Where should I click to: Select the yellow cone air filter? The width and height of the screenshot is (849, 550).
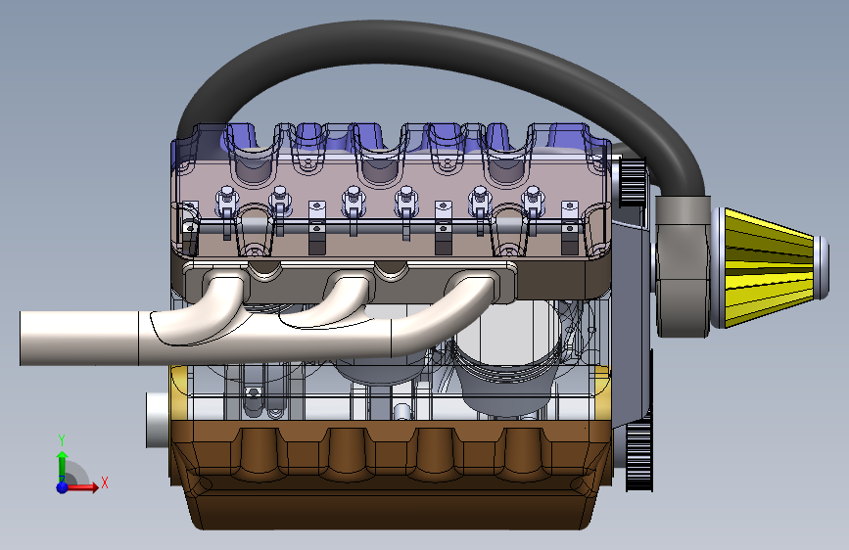tap(771, 268)
